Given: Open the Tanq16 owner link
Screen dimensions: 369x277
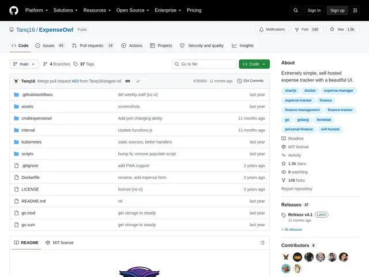Looking at the screenshot, I should (x=25, y=29).
